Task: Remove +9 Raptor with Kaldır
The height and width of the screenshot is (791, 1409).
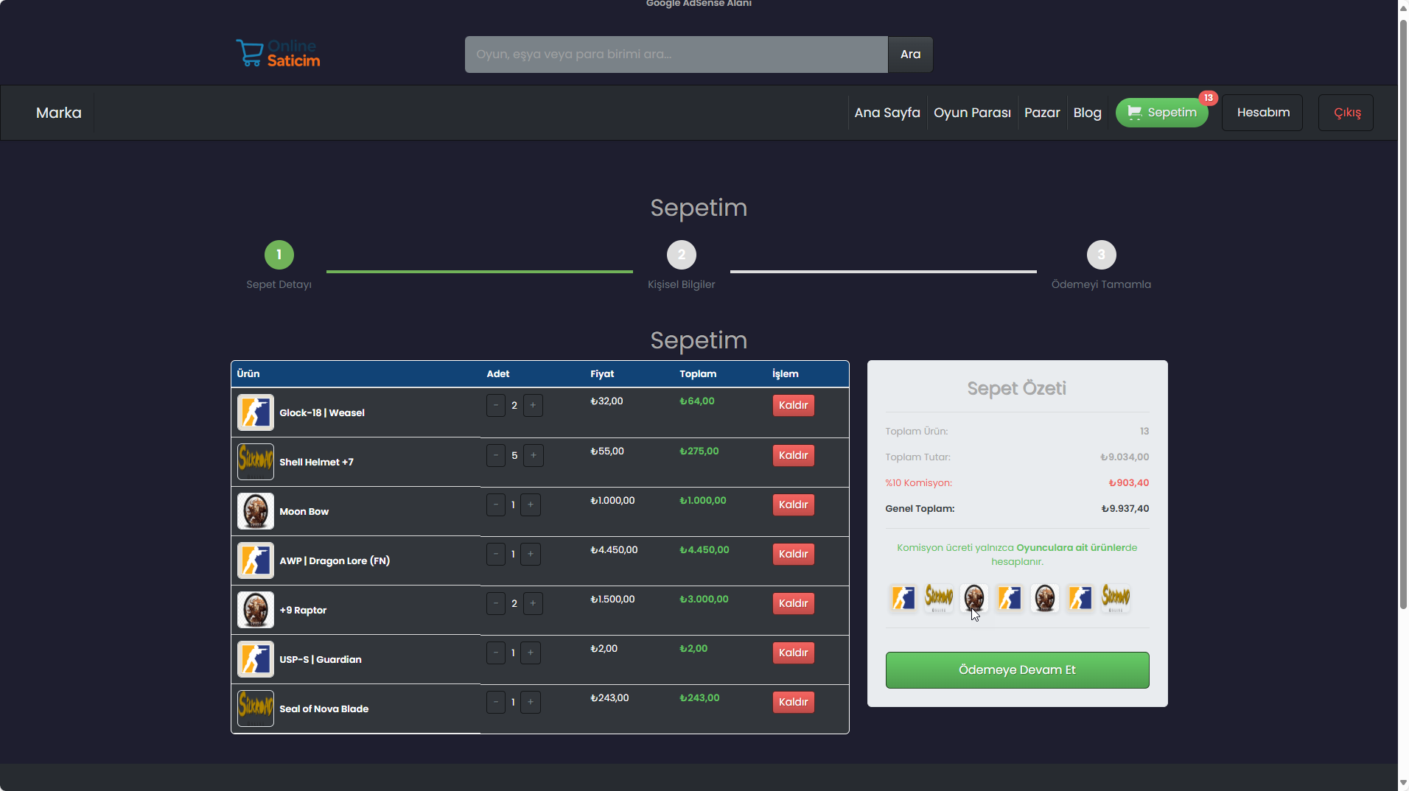Action: click(793, 603)
